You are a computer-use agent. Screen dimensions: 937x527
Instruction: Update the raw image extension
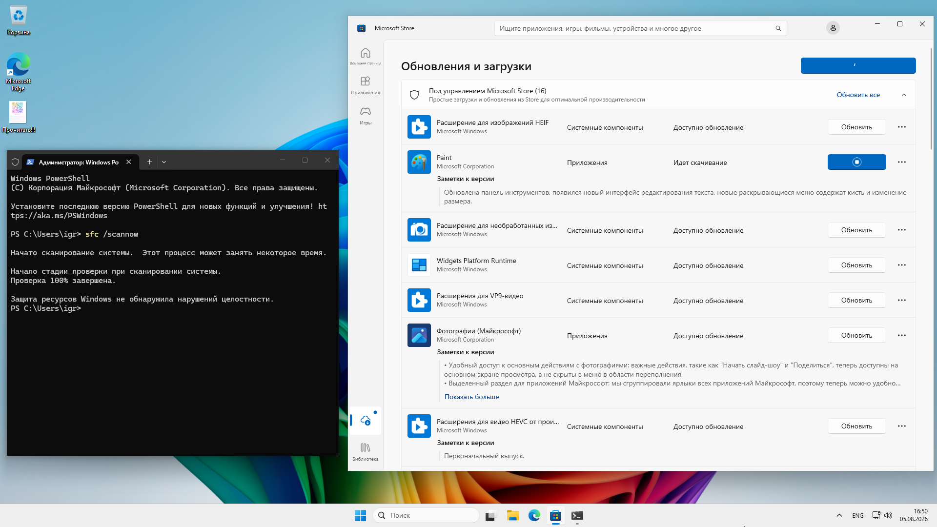[856, 230]
